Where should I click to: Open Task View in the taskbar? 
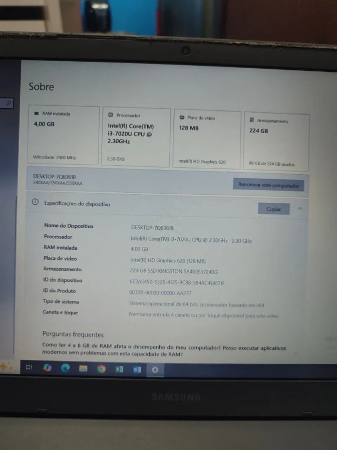(x=29, y=367)
